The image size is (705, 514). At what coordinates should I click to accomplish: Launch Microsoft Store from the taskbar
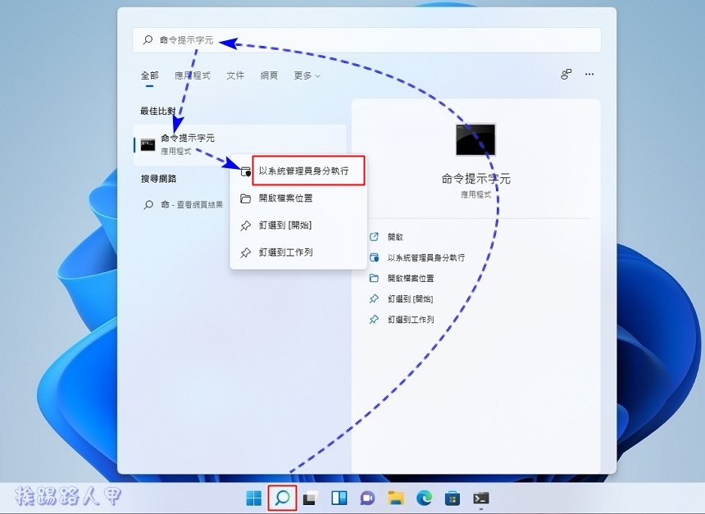click(x=452, y=498)
